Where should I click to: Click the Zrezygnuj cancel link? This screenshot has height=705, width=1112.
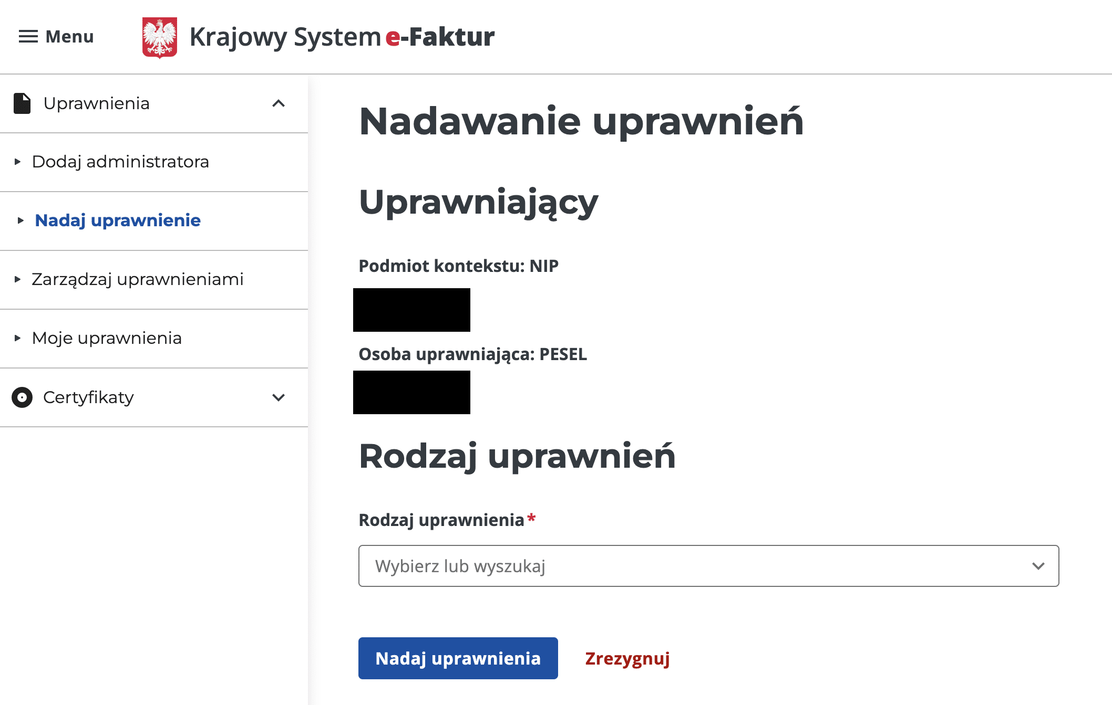click(x=627, y=658)
